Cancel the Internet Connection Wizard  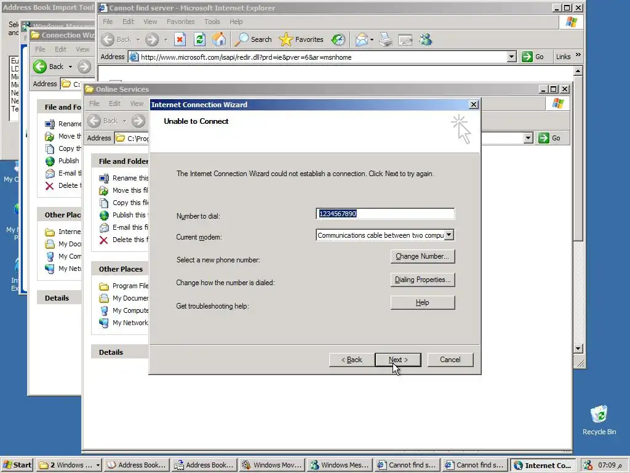[x=450, y=360]
